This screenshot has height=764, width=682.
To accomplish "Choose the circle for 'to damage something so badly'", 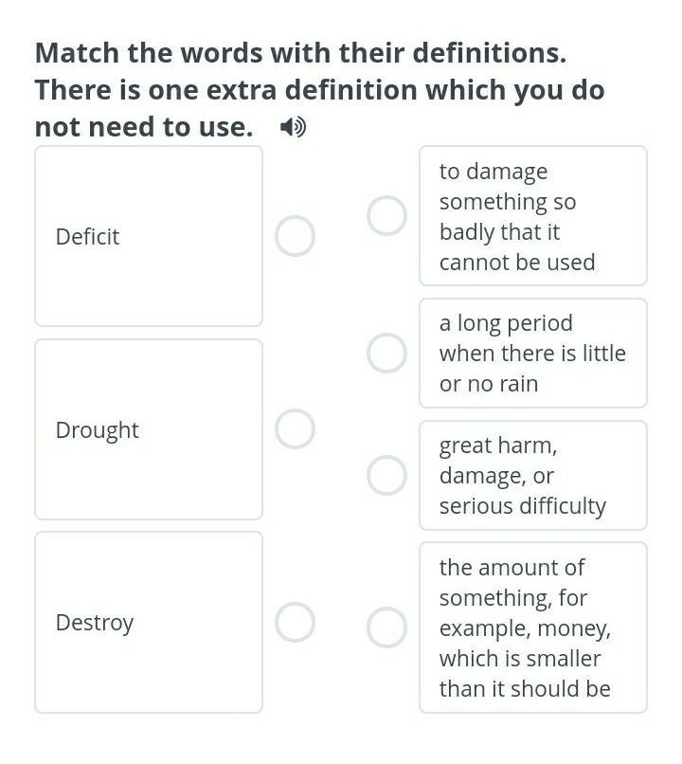I will pyautogui.click(x=387, y=216).
